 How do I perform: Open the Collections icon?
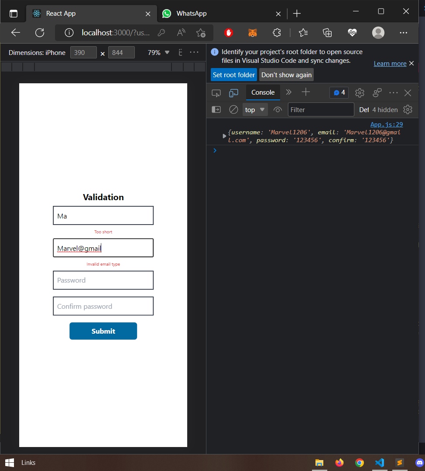(327, 32)
